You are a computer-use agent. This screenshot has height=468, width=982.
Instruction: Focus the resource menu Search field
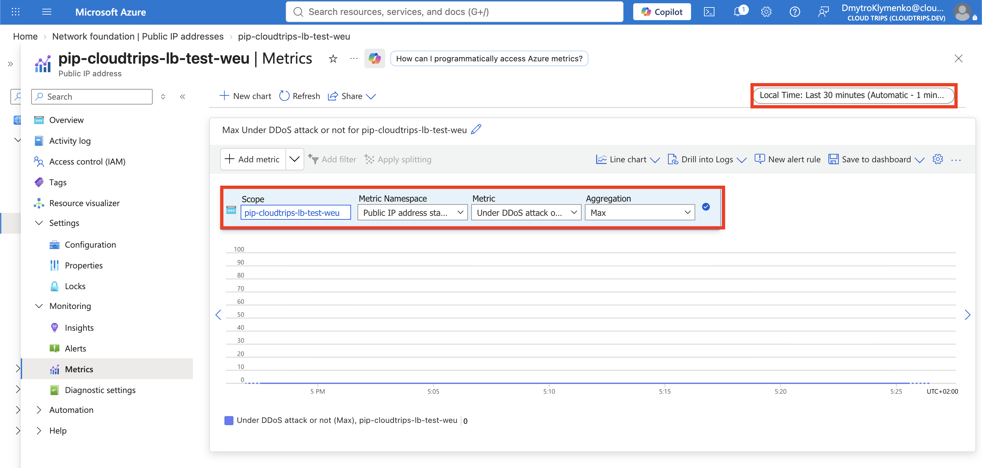(92, 97)
